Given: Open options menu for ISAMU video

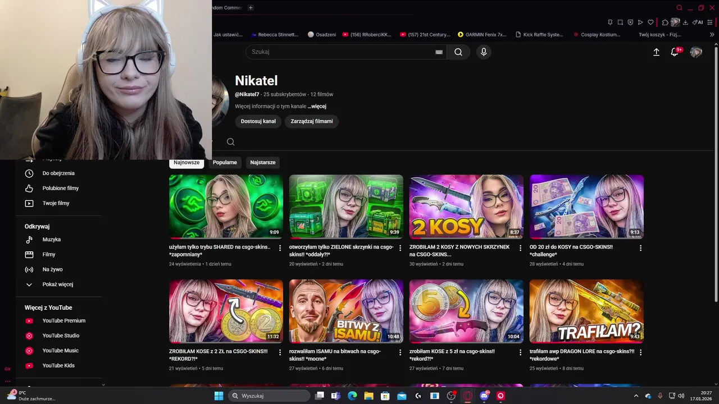Looking at the screenshot, I should coord(400,352).
